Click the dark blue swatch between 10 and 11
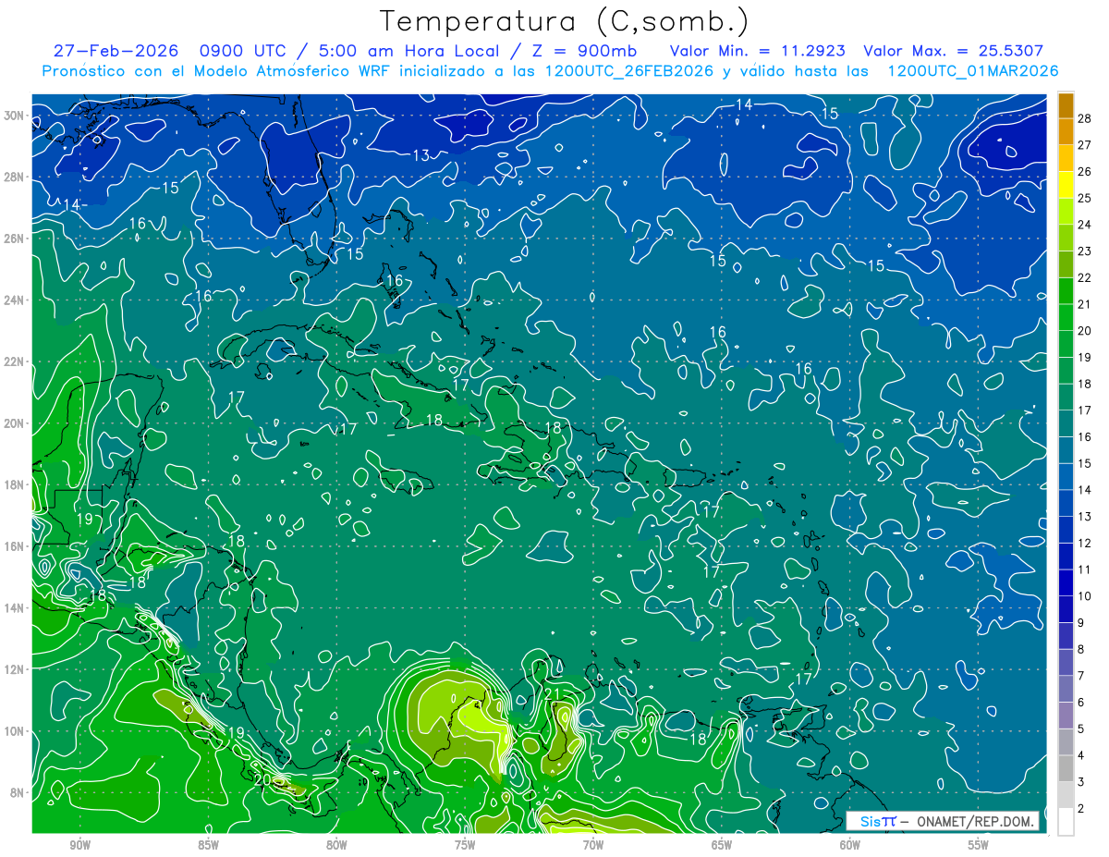The width and height of the screenshot is (1109, 857). (1066, 582)
